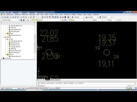This screenshot has height=102, width=137.
Task: Toggle GRID display in status bar
Action: [23, 88]
